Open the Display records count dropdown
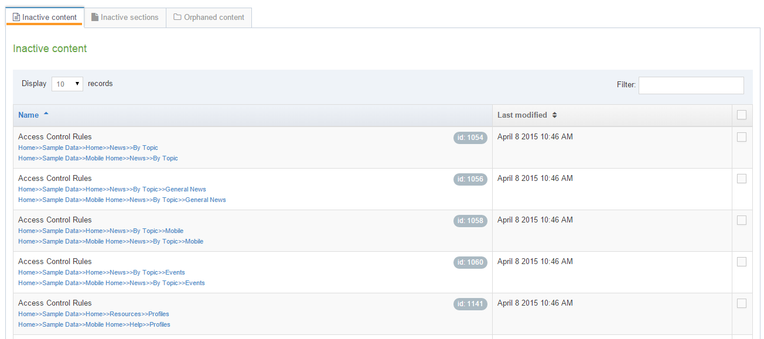Image resolution: width=764 pixels, height=339 pixels. 67,84
